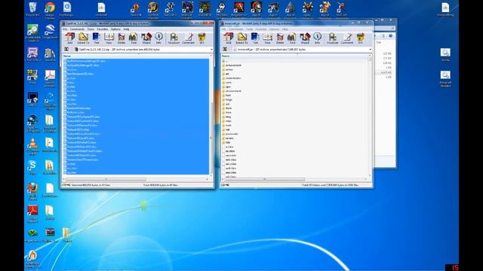Screen dimensions: 483x271
Task: Open Commands menu in OptiFine window
Action: click(x=77, y=29)
